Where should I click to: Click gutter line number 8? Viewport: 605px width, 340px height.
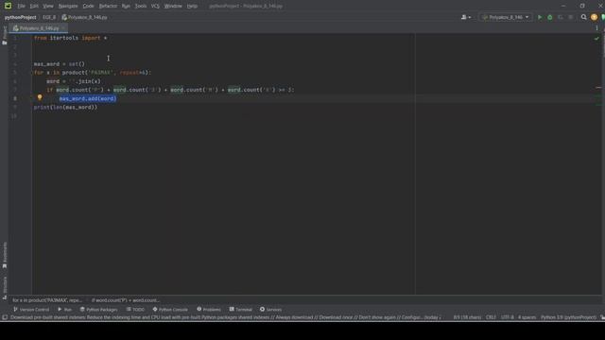coord(15,98)
